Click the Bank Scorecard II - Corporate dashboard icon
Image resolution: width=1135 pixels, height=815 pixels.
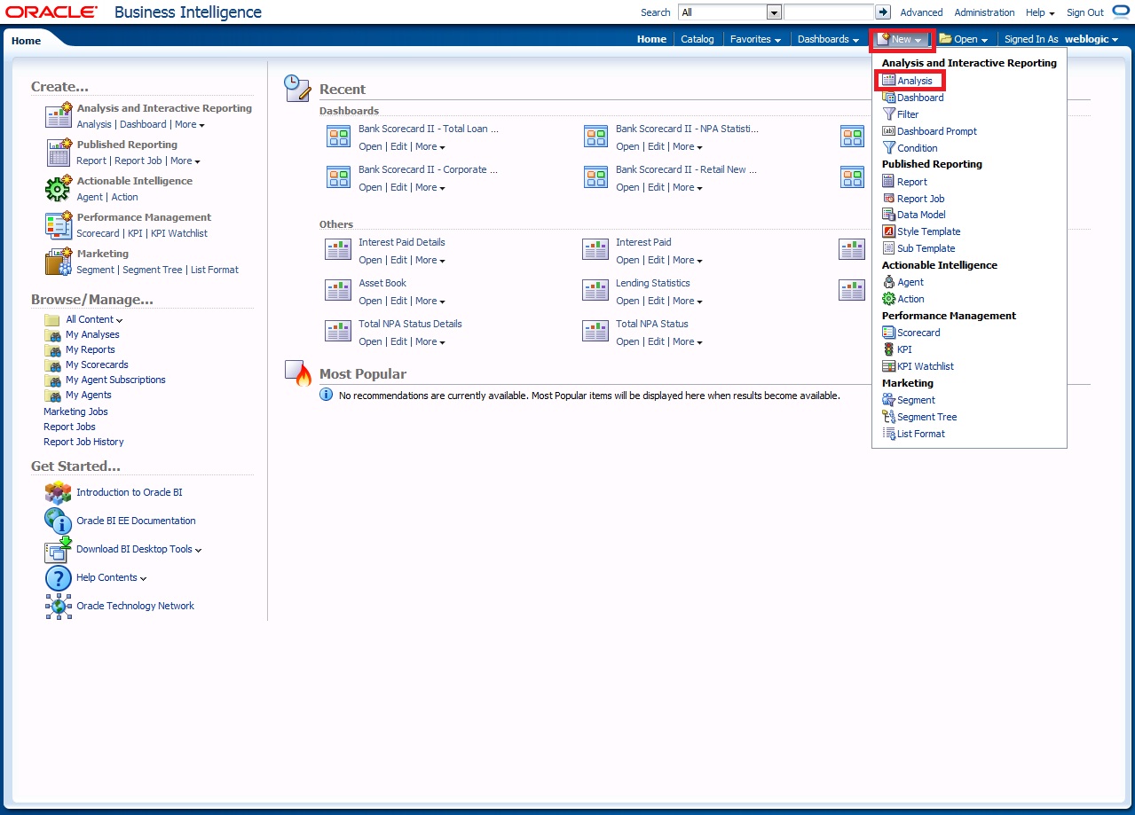339,177
